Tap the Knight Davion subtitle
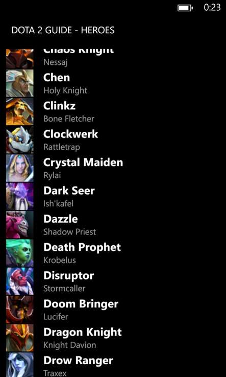The width and height of the screenshot is (226, 377). (70, 345)
